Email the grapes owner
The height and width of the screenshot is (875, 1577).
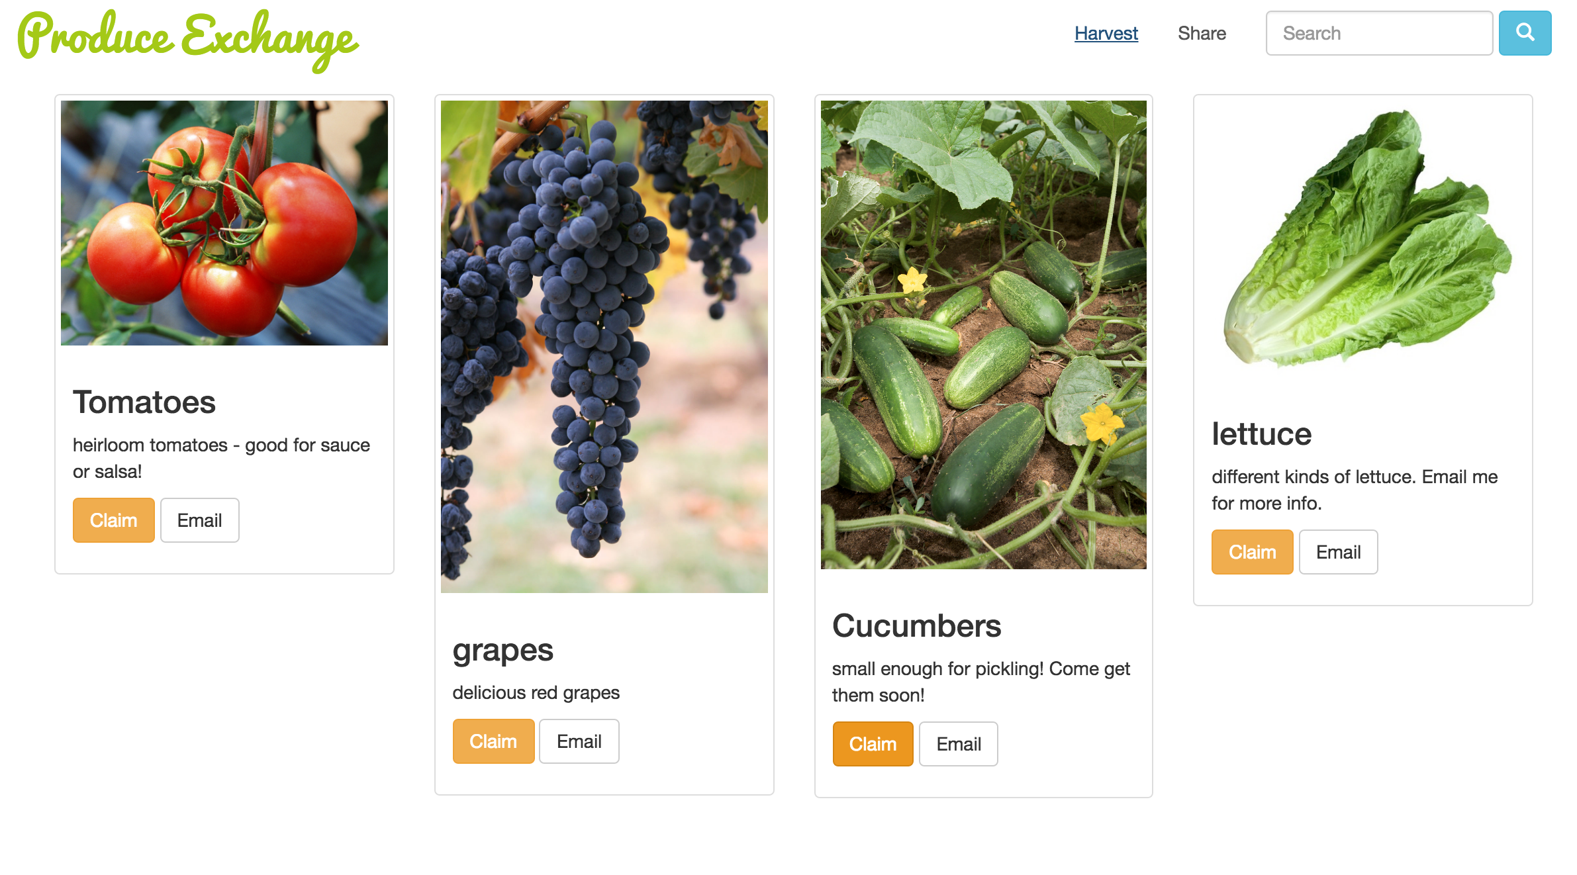coord(579,741)
